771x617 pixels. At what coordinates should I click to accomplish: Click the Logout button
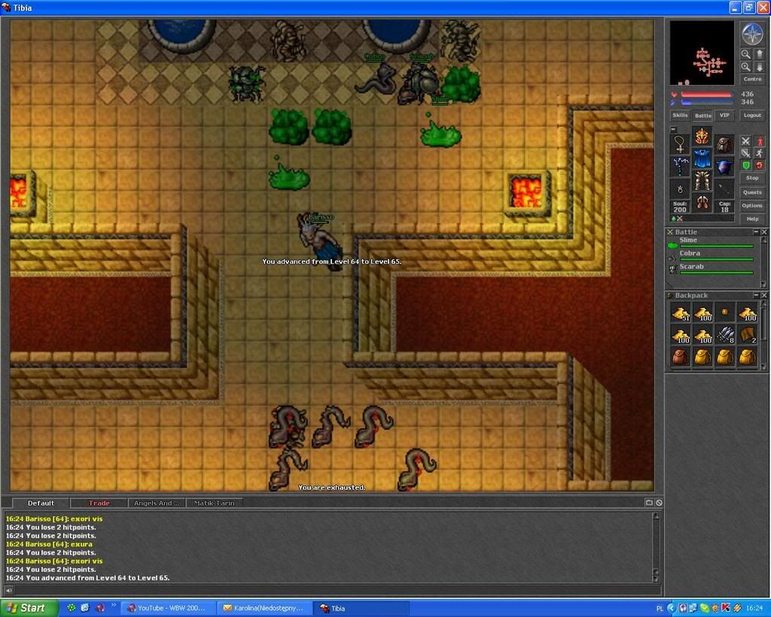[x=752, y=115]
